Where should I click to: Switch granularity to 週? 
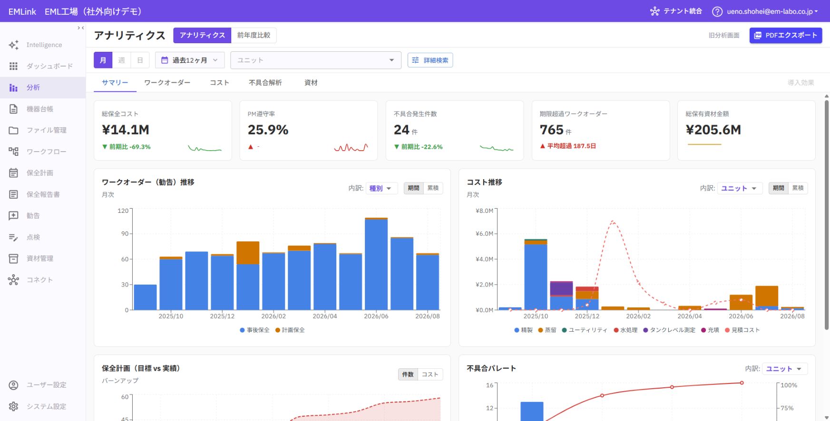click(122, 60)
